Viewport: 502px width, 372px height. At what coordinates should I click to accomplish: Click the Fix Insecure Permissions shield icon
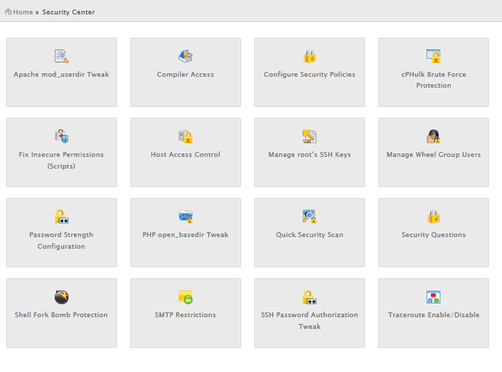pos(62,136)
